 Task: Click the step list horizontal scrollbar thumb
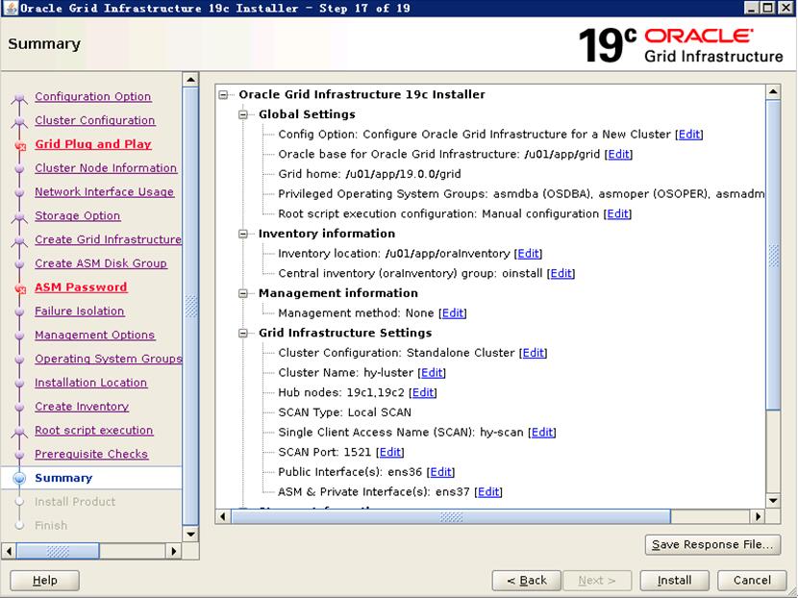click(58, 551)
